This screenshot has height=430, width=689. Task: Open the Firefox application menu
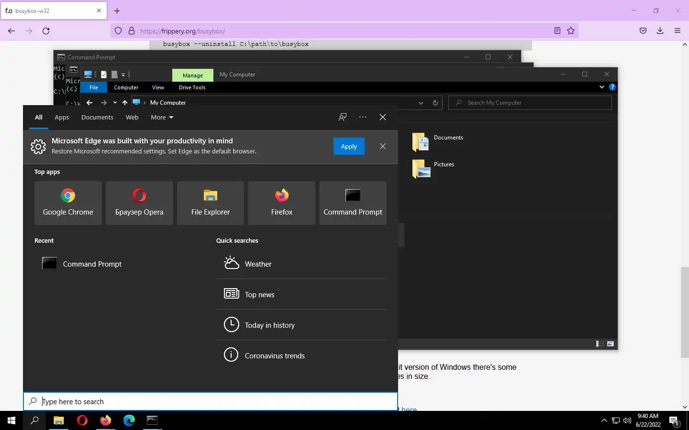coord(678,31)
